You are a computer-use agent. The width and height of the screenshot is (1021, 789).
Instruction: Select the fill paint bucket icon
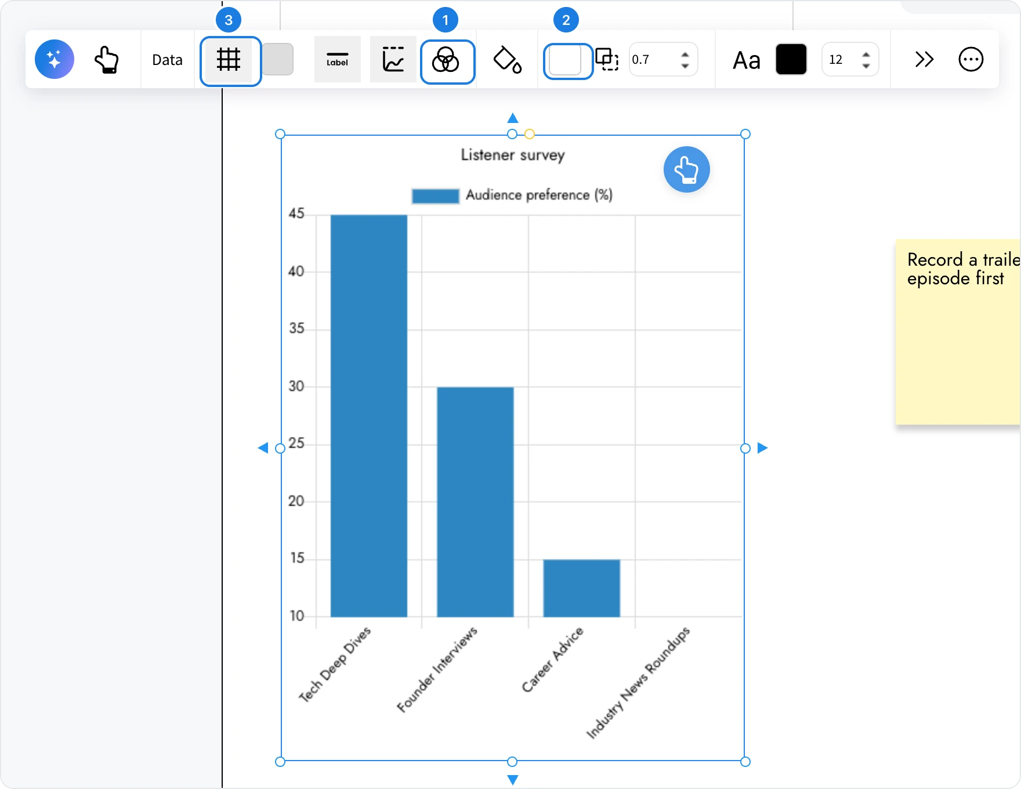coord(507,59)
